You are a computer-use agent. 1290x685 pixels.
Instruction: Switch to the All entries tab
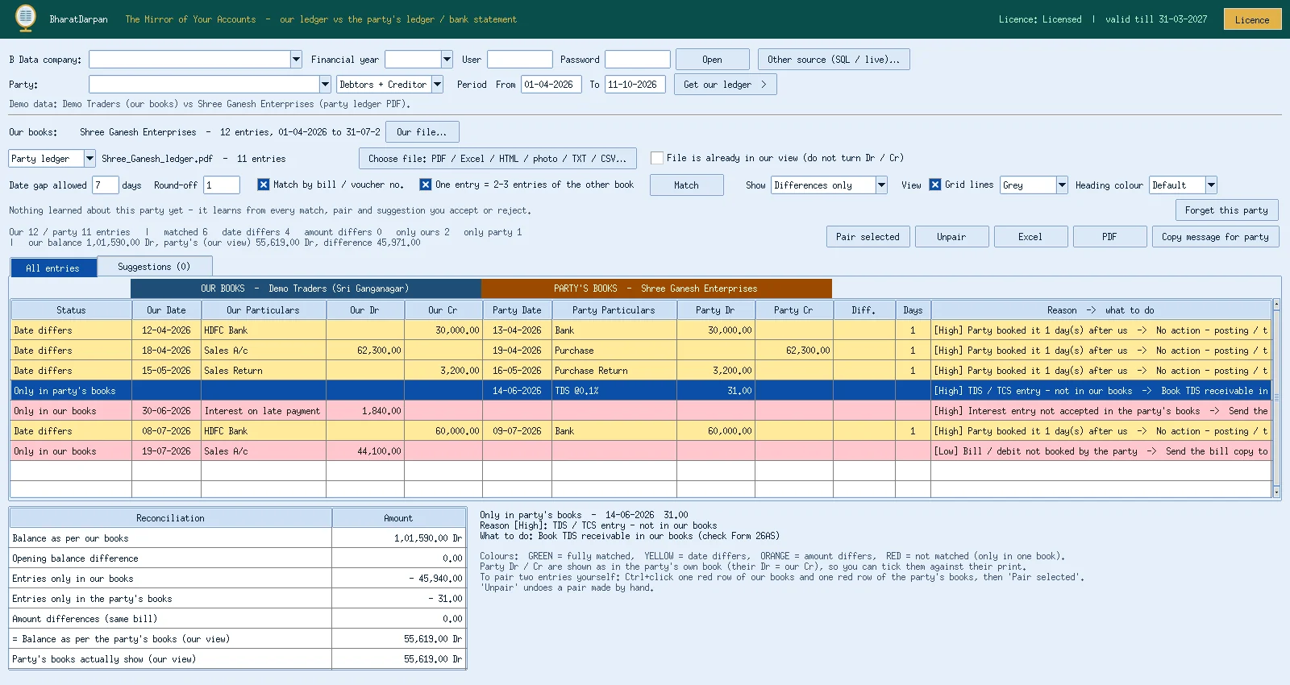pos(53,268)
